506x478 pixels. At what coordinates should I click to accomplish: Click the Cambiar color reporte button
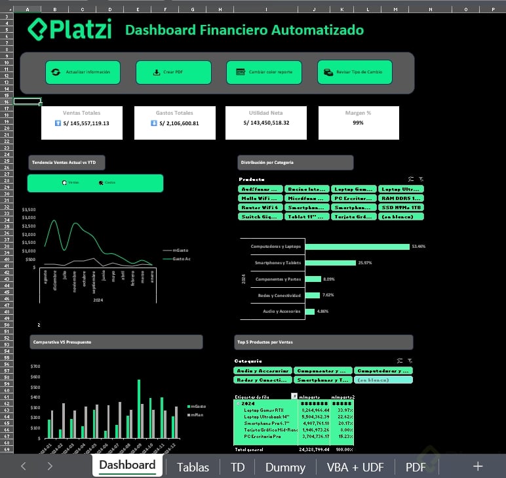pyautogui.click(x=264, y=72)
